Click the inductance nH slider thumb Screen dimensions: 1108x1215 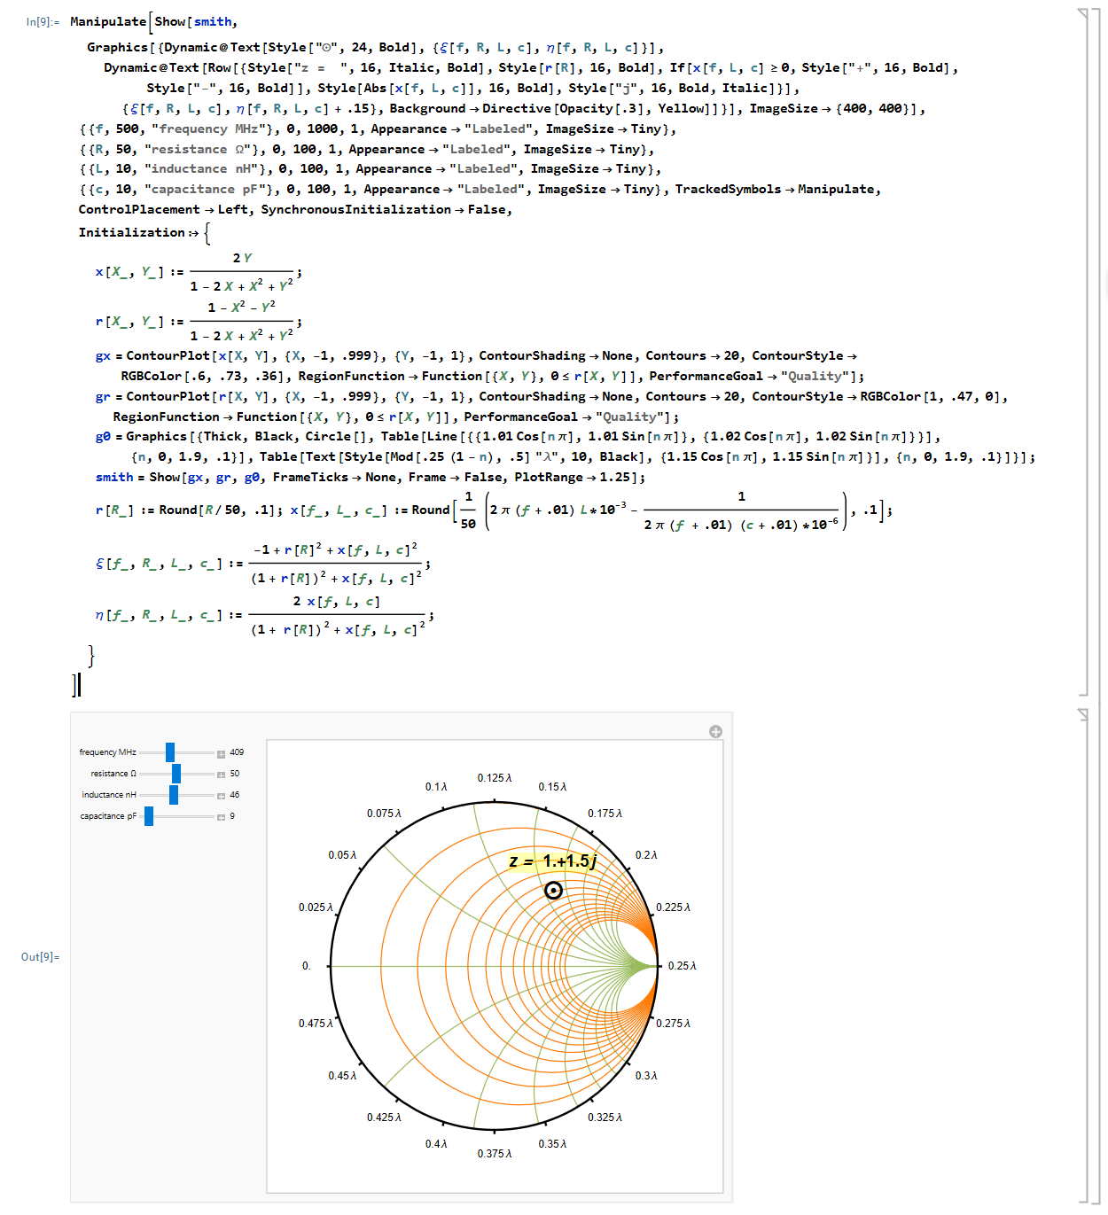tap(174, 795)
